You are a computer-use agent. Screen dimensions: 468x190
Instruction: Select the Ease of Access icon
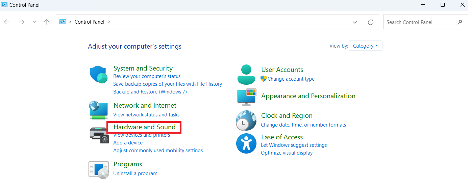246,143
